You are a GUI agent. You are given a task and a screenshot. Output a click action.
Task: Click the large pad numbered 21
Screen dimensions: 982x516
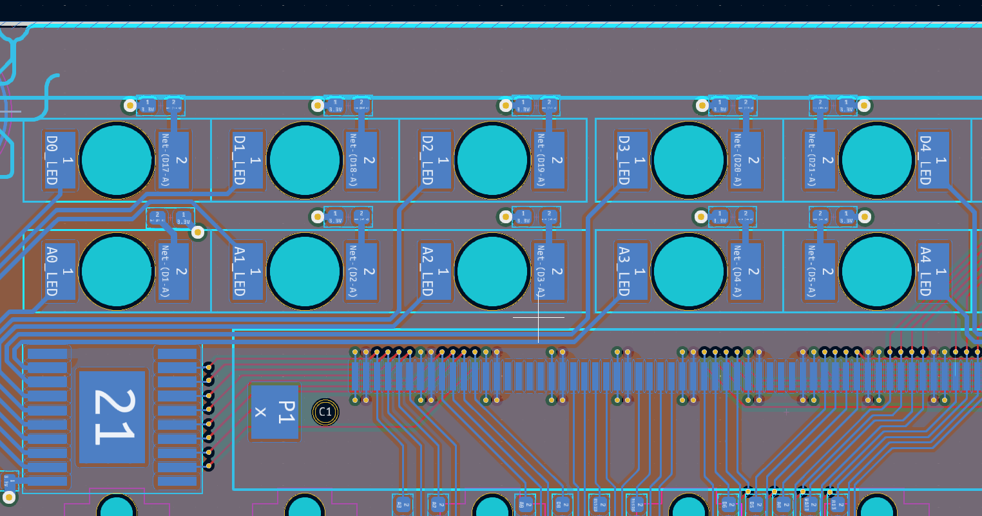point(113,417)
